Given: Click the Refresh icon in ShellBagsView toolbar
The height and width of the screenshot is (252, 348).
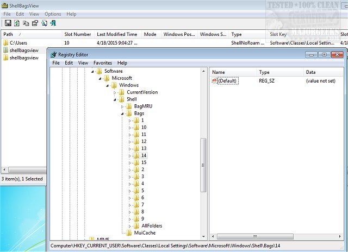Looking at the screenshot, I should pos(17,23).
